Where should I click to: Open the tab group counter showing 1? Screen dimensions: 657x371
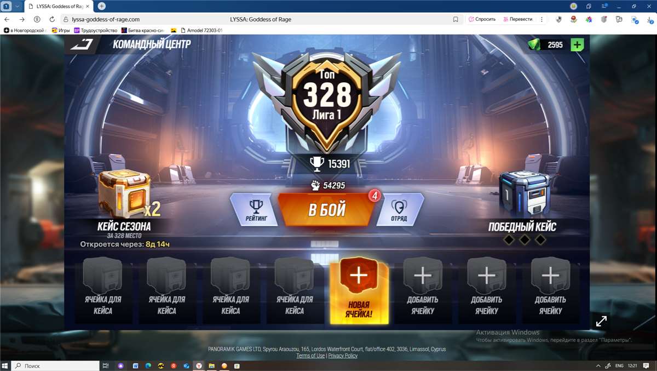7,6
